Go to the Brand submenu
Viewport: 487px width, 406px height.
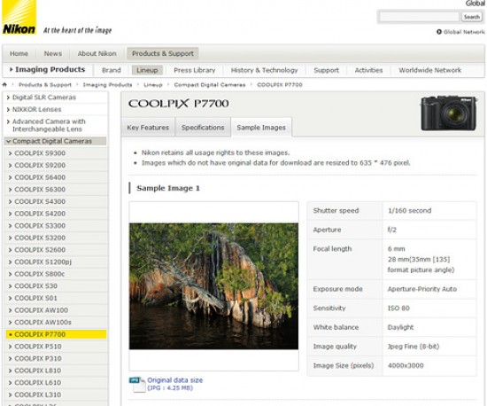pyautogui.click(x=112, y=70)
